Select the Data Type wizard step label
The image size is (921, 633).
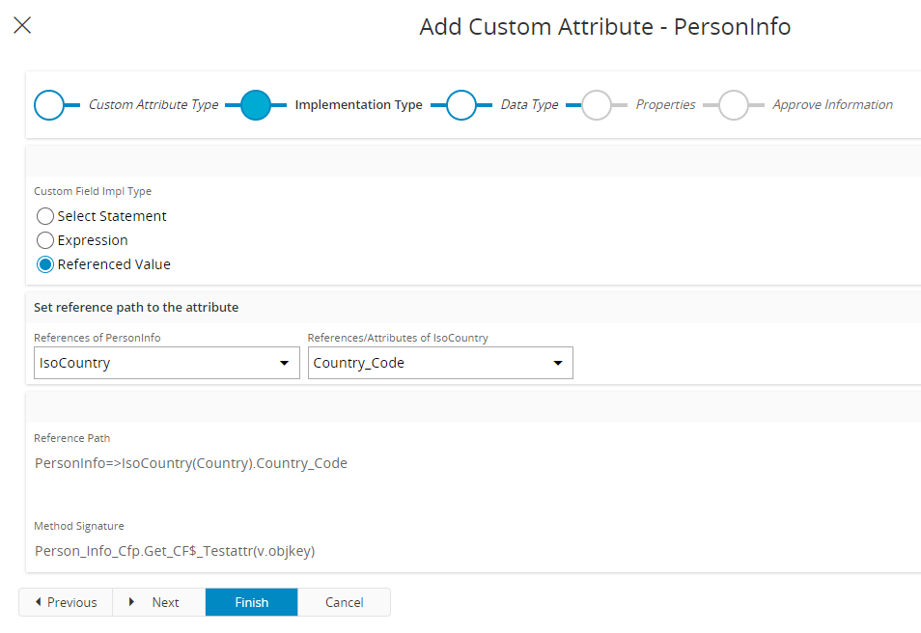tap(528, 104)
